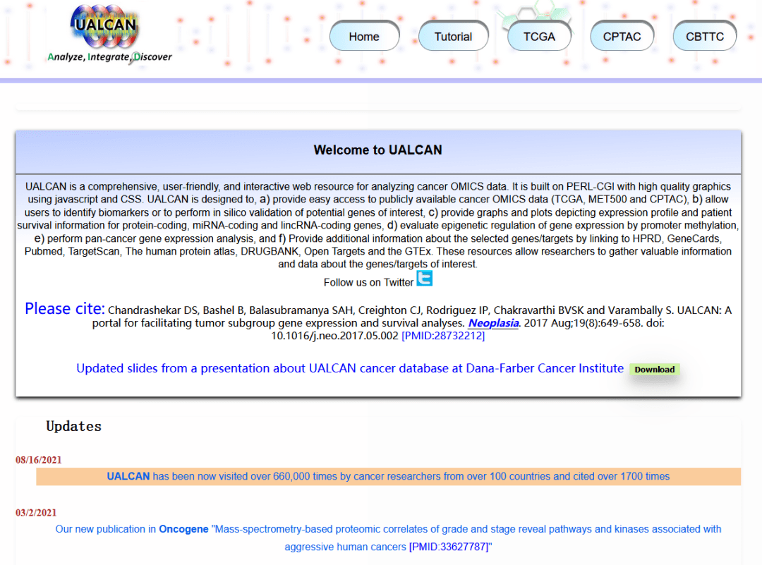The width and height of the screenshot is (762, 565).
Task: Open the TCGA analysis page
Action: [539, 37]
